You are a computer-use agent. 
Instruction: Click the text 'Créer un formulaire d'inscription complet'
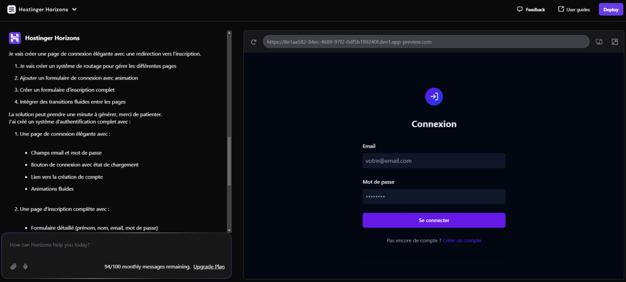[x=67, y=90]
